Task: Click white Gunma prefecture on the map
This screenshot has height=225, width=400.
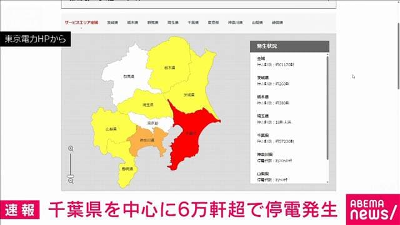Action: coord(128,76)
